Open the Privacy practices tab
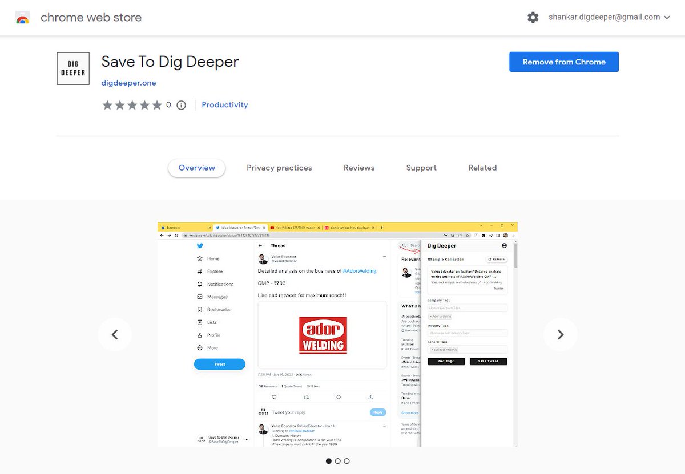This screenshot has height=474, width=685. click(279, 168)
